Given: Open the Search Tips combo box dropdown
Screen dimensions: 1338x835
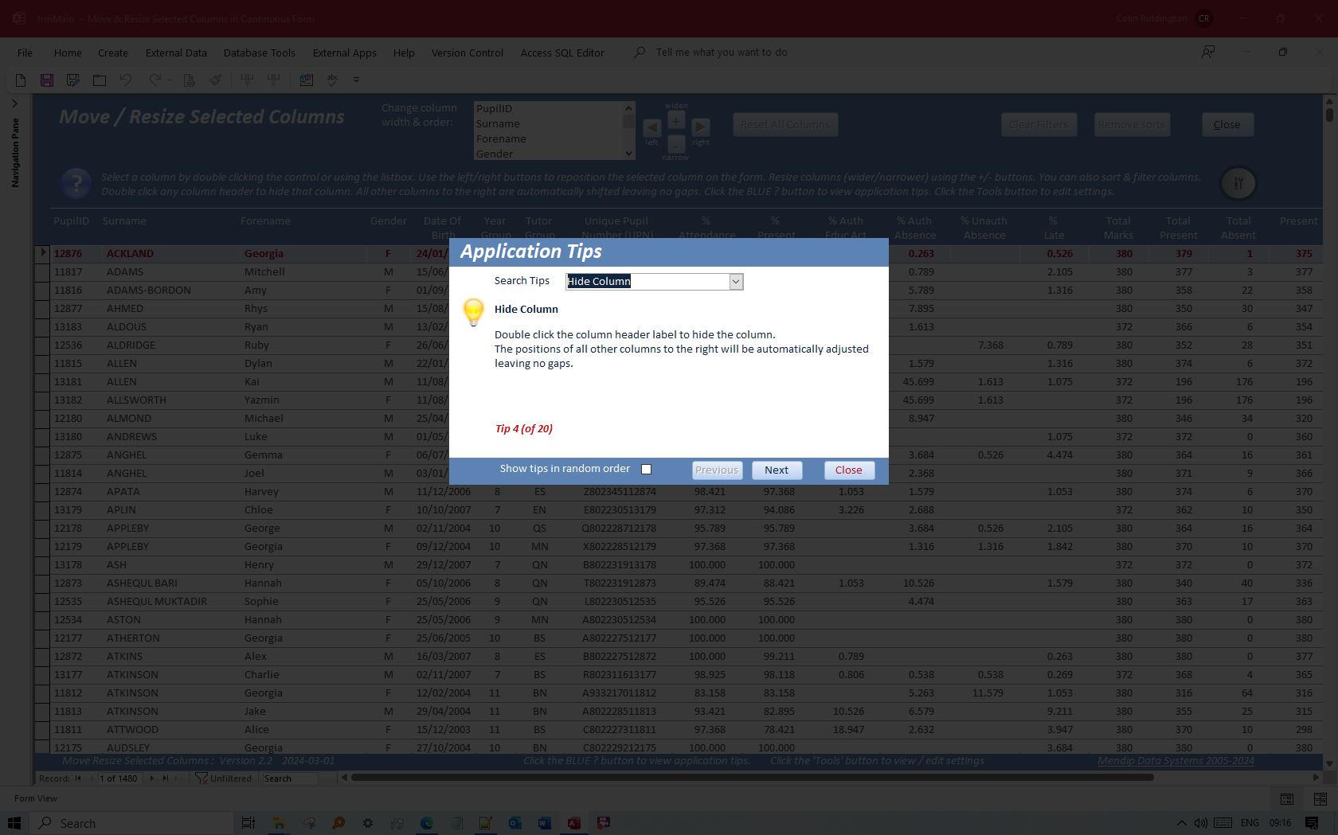Looking at the screenshot, I should coord(736,282).
